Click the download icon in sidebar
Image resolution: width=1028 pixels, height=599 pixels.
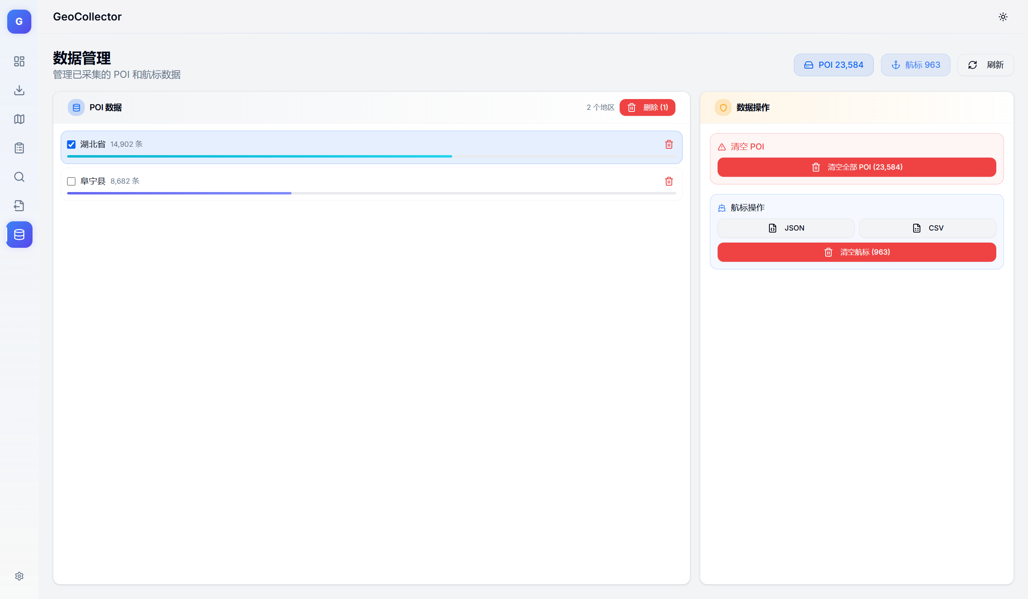(x=19, y=90)
